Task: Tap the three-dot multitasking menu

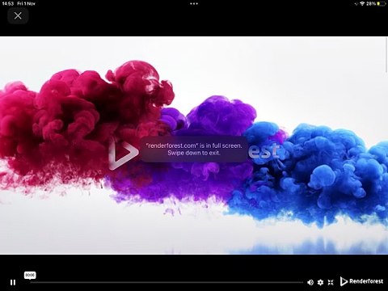Action: coord(194,3)
